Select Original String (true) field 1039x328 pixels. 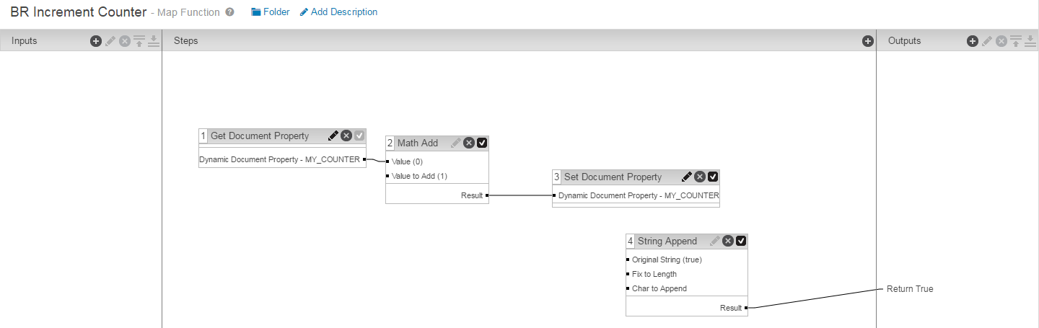pyautogui.click(x=667, y=260)
